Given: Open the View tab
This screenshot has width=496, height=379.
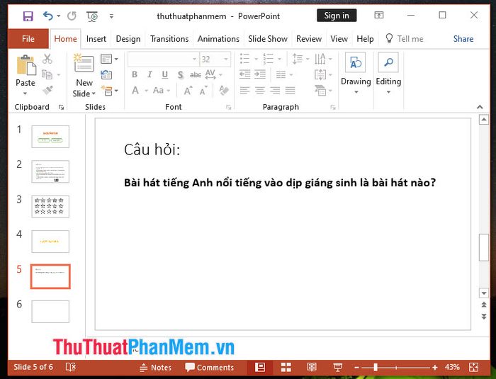Looking at the screenshot, I should (x=339, y=39).
